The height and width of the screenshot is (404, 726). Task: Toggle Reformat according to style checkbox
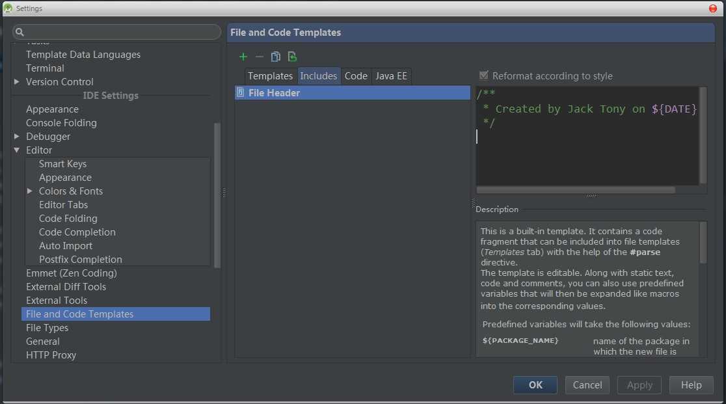(x=484, y=75)
